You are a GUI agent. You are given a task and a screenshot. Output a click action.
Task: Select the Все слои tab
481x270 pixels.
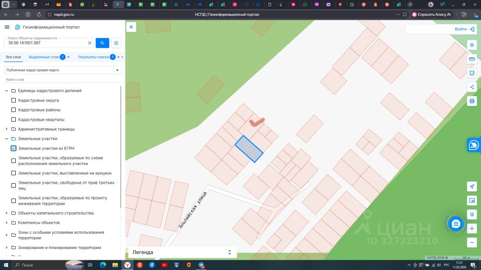(14, 57)
